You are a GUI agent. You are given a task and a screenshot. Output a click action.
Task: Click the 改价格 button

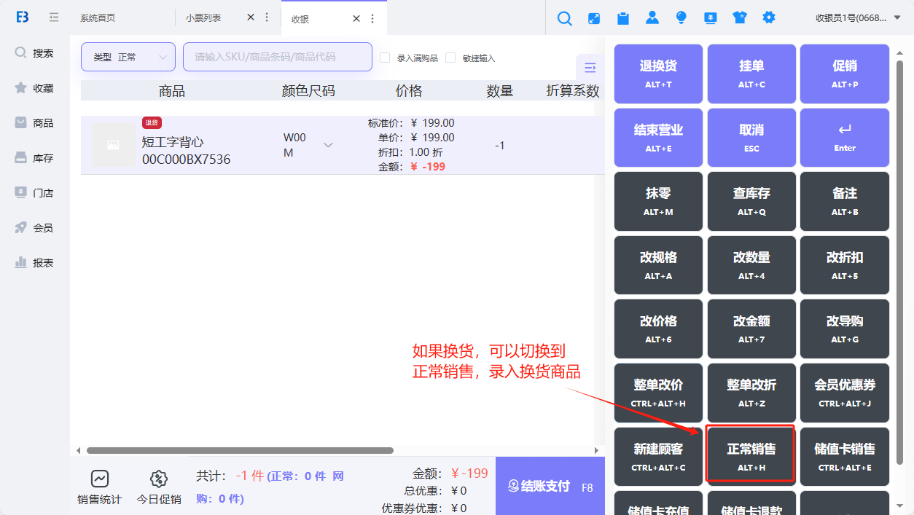click(x=659, y=329)
